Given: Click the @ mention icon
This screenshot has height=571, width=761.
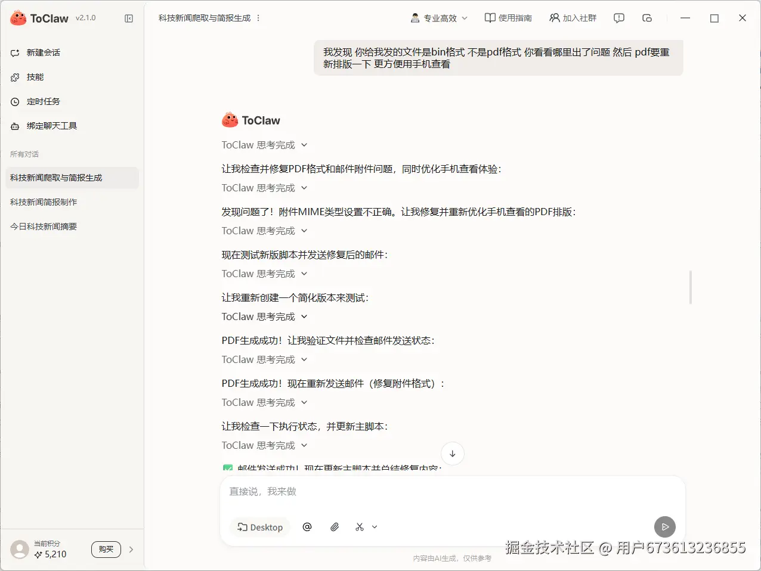Looking at the screenshot, I should pyautogui.click(x=307, y=527).
